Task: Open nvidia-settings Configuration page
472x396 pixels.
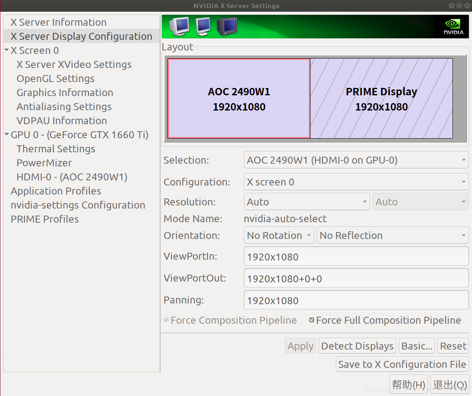Action: 78,205
